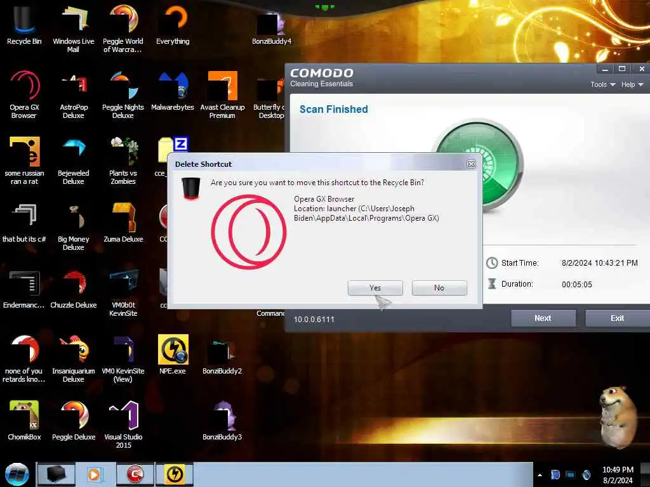650x487 pixels.
Task: Click the large Opera GX logo in dialog
Action: click(249, 232)
